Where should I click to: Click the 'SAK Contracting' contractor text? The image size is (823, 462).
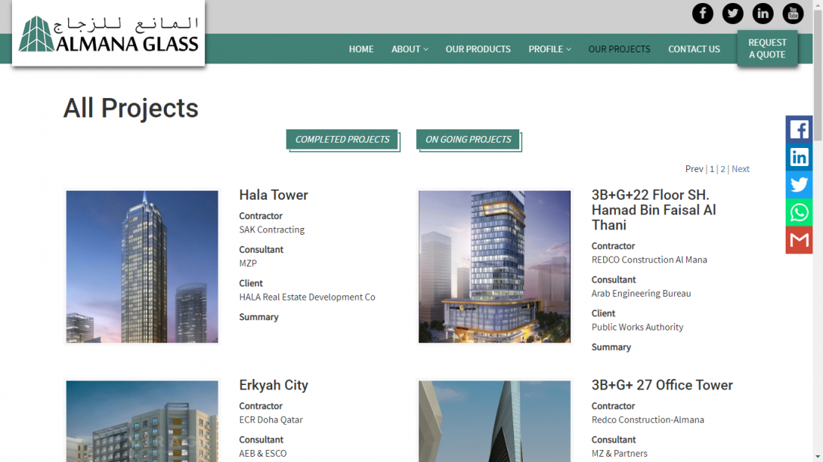tap(272, 230)
